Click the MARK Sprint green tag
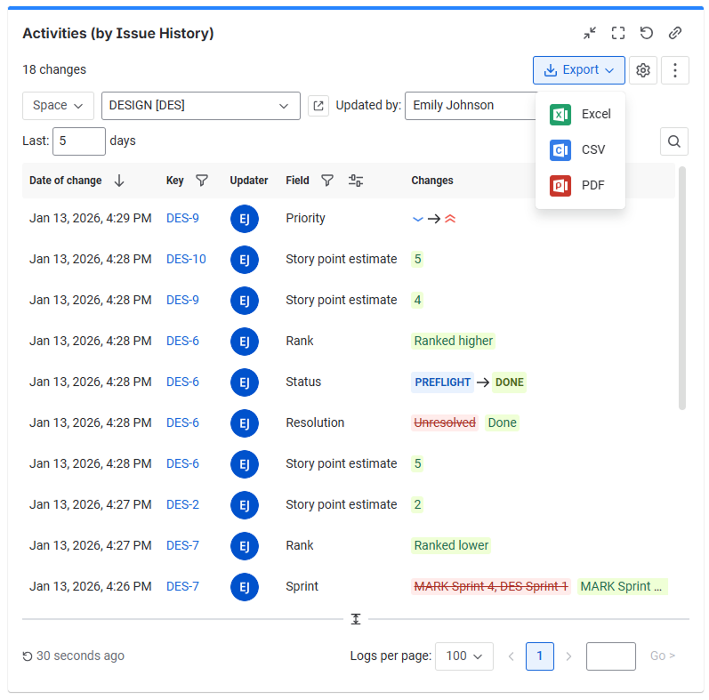This screenshot has width=709, height=700. pyautogui.click(x=622, y=587)
